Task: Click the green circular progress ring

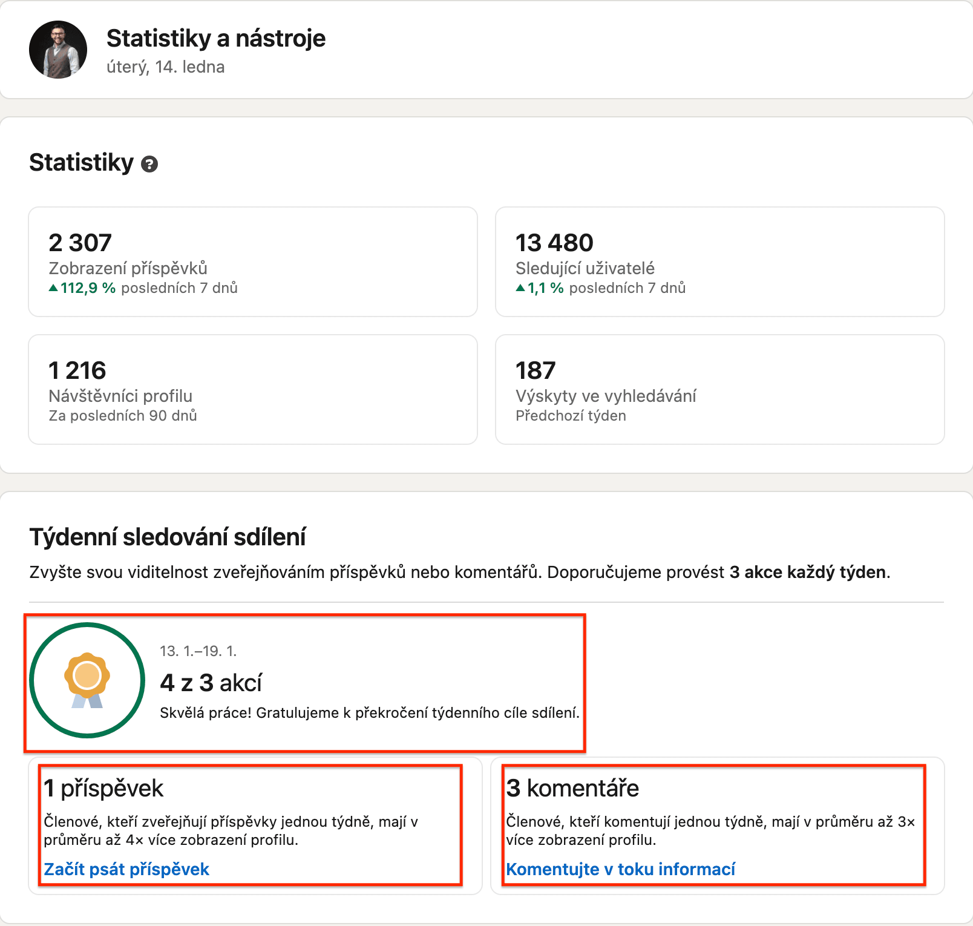Action: (x=87, y=680)
